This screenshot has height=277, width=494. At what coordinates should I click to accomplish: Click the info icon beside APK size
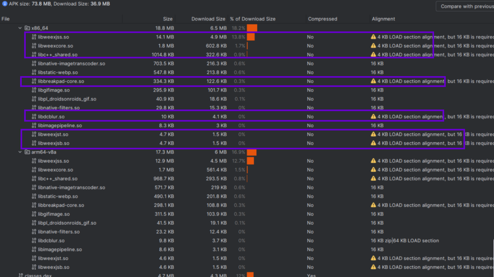coord(5,4)
